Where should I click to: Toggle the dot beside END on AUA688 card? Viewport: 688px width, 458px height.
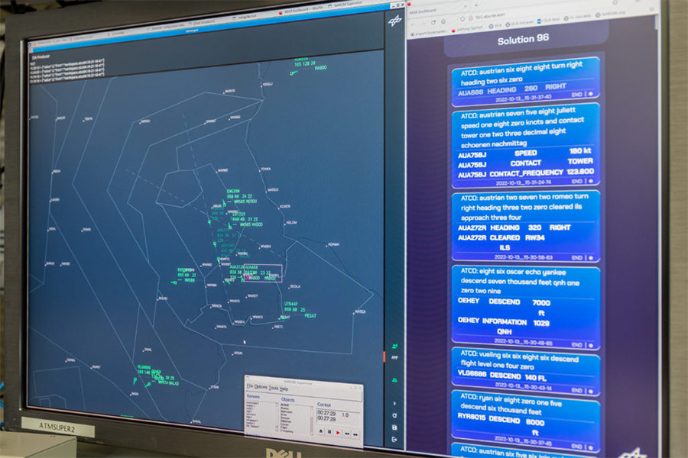pos(591,94)
